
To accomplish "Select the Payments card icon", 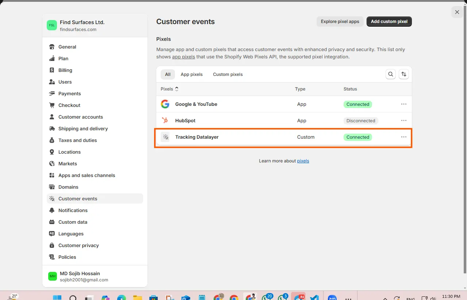I will pos(51,93).
